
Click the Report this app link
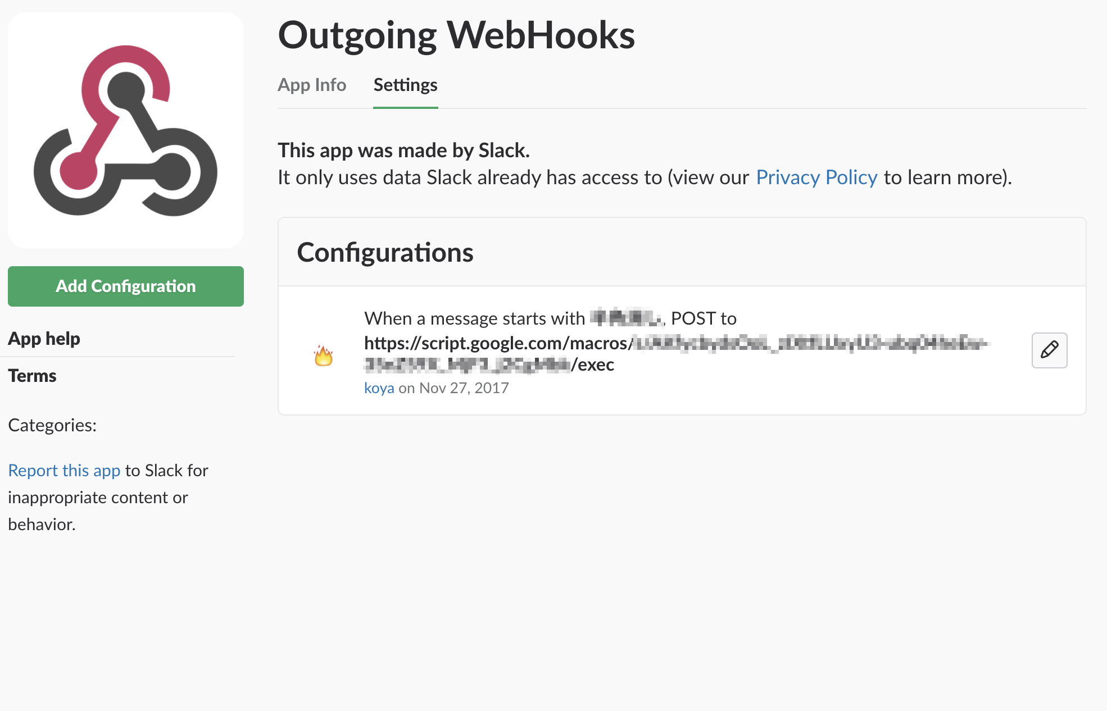coord(64,471)
